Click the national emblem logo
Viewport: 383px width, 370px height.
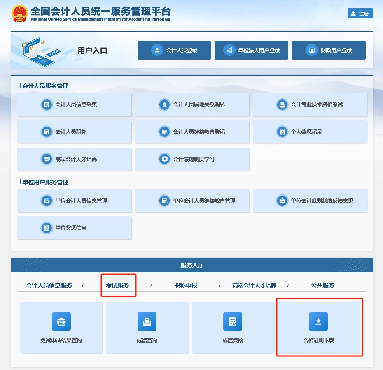coord(19,14)
